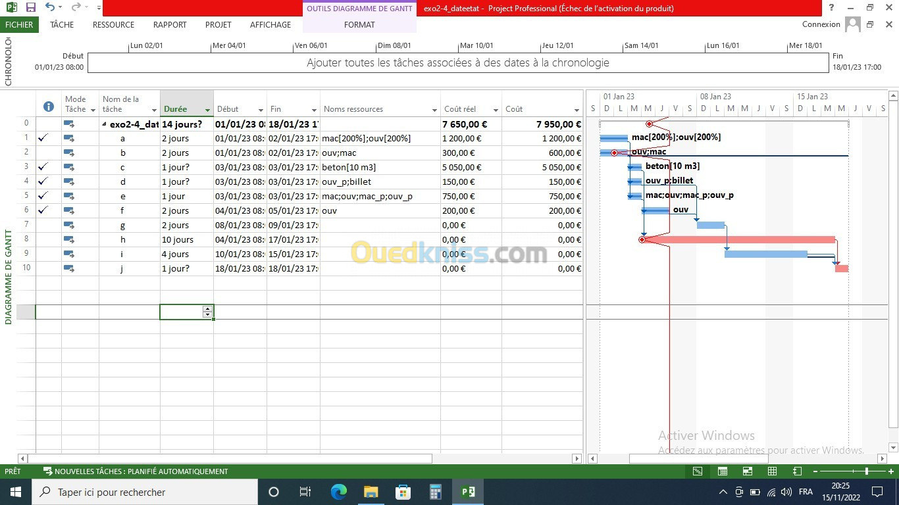This screenshot has height=505, width=899.
Task: Decrease duration with spinner down arrow
Action: 208,316
